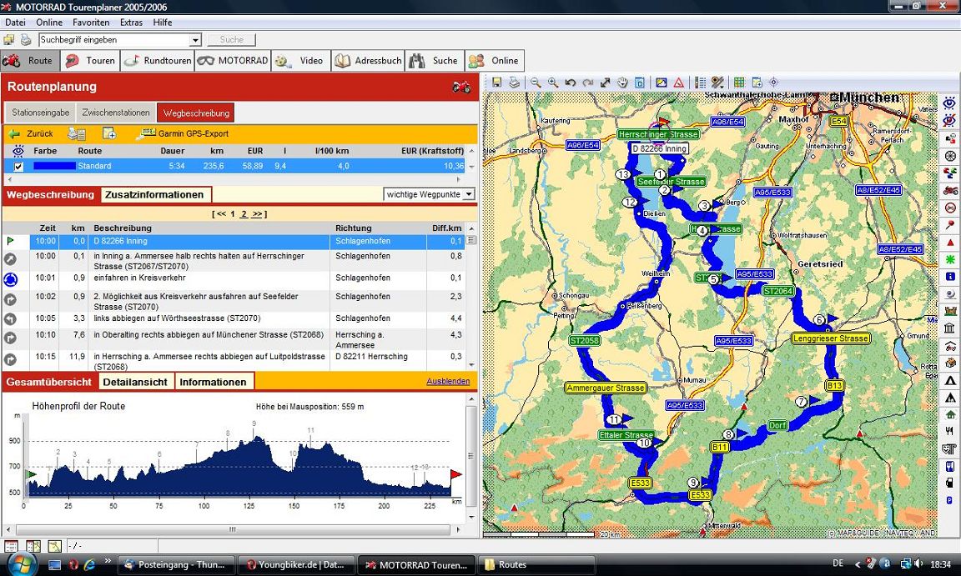Center the map with the crosshair icon
The height and width of the screenshot is (576, 961).
pos(774,83)
